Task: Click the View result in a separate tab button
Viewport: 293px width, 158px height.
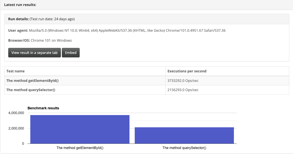Action: pos(34,53)
